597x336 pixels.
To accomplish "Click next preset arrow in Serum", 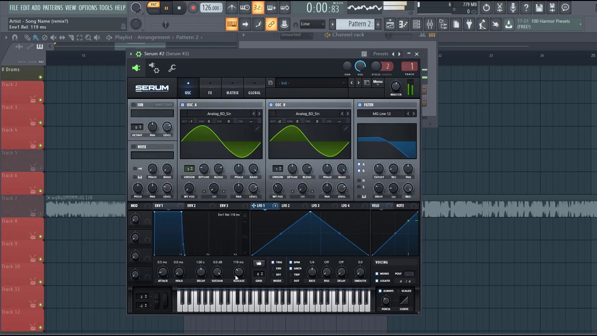I will coord(358,83).
